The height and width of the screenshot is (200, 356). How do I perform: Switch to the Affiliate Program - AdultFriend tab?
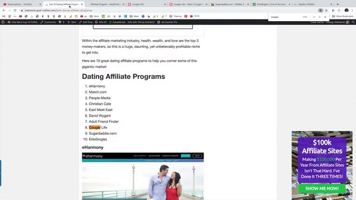(105, 4)
